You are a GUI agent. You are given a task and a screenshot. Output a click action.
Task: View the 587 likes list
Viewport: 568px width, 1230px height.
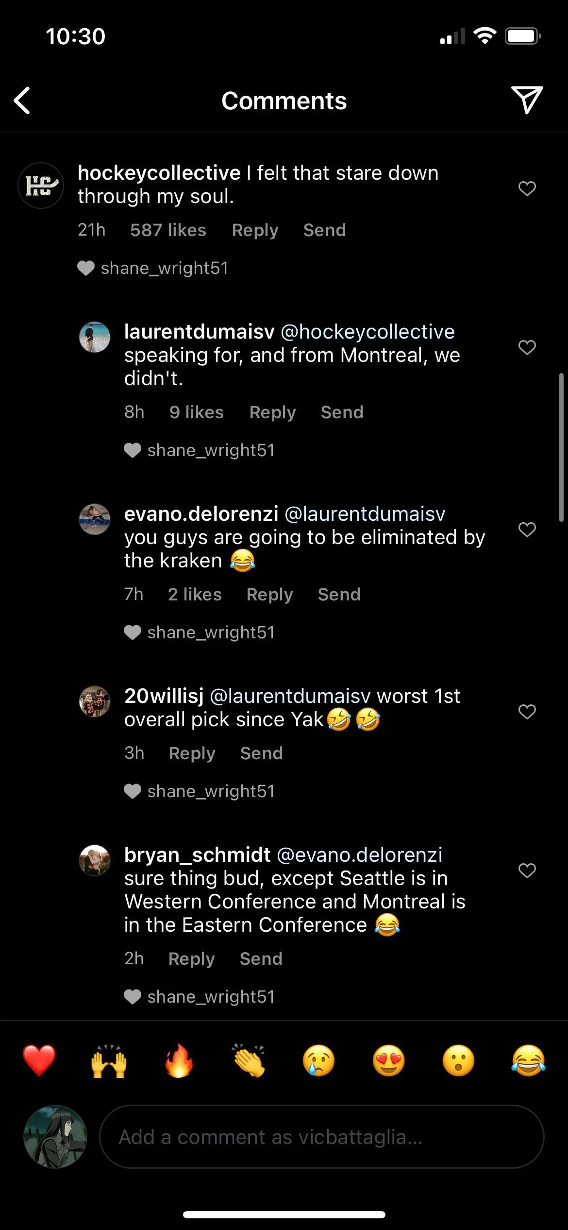[x=168, y=230]
